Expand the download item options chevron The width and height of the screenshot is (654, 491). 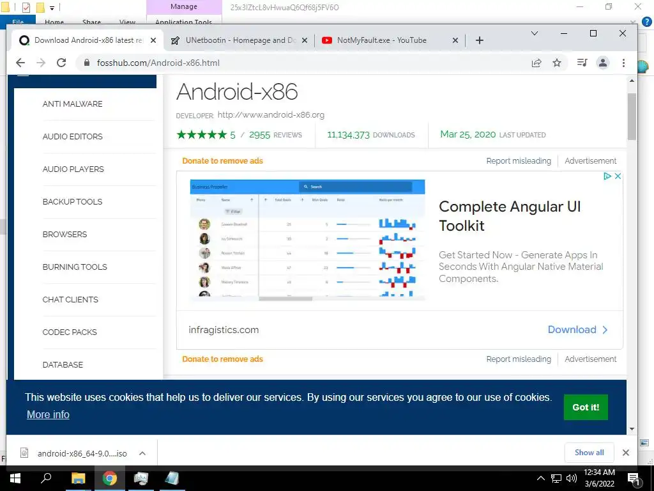point(142,453)
